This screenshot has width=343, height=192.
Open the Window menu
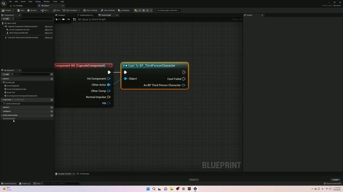(x=47, y=2)
